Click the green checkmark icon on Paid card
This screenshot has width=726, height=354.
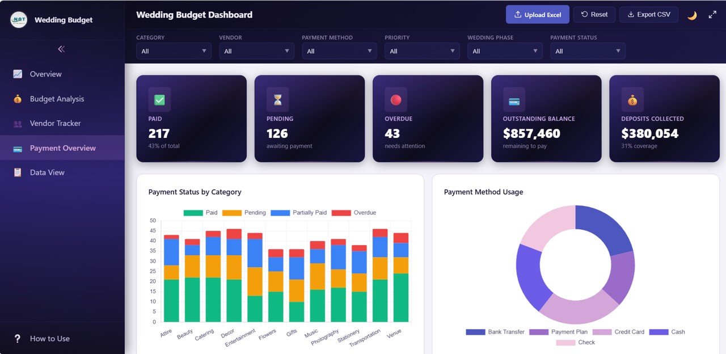pos(159,100)
